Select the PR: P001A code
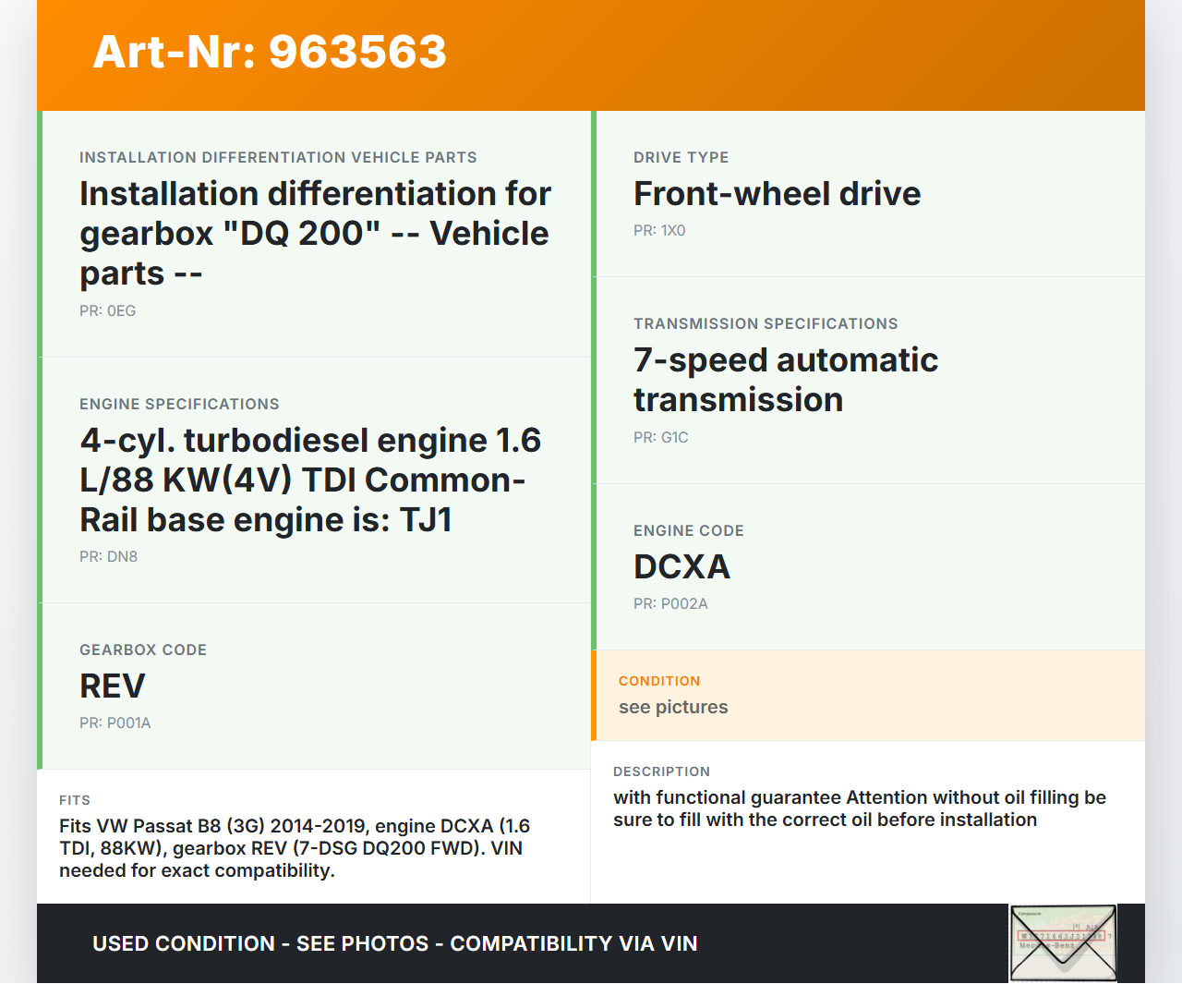The width and height of the screenshot is (1182, 984). 115,723
